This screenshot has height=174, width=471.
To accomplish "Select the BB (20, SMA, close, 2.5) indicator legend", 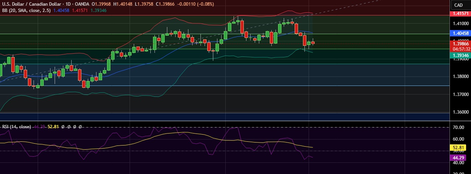I will [26, 10].
